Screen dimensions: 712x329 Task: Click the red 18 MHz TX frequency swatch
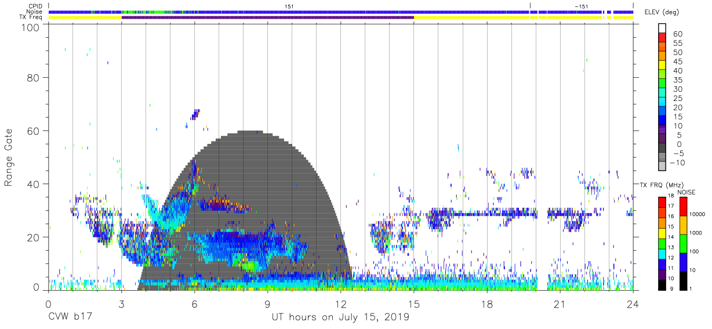(x=662, y=202)
